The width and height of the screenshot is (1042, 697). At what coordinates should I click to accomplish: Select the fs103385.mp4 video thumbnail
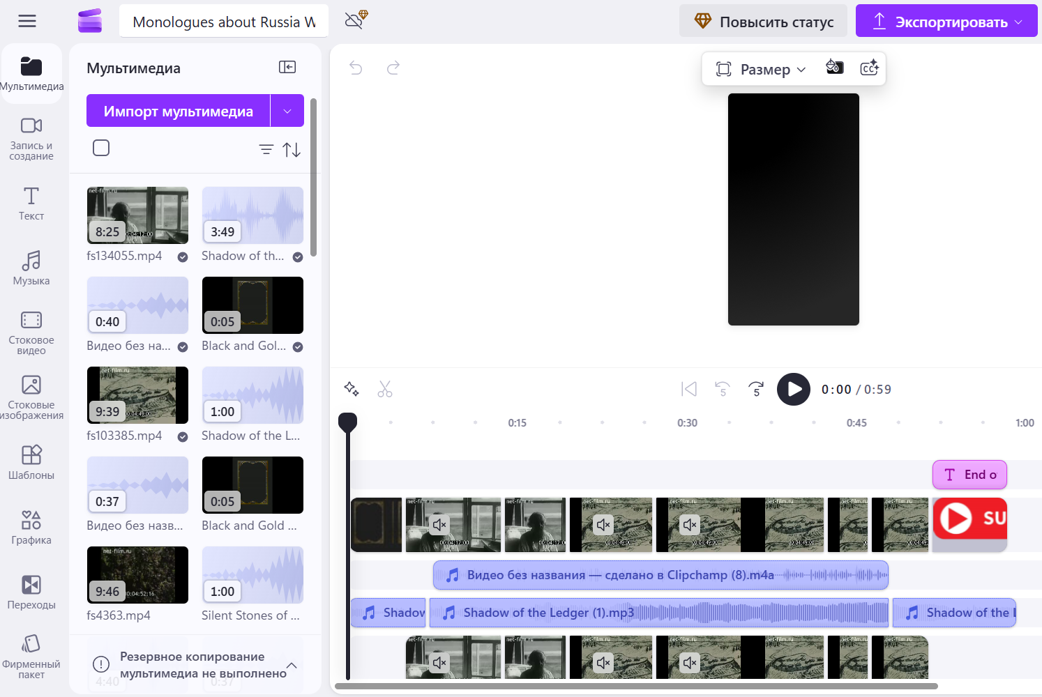(x=137, y=395)
